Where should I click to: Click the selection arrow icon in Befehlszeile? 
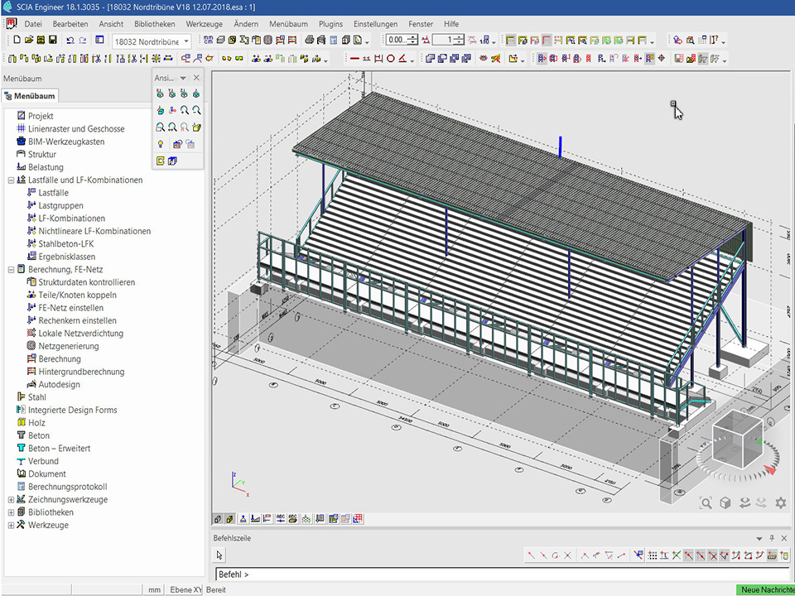click(x=220, y=555)
